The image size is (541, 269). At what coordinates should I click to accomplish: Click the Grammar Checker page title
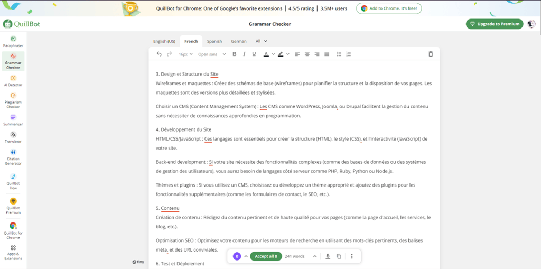point(270,24)
